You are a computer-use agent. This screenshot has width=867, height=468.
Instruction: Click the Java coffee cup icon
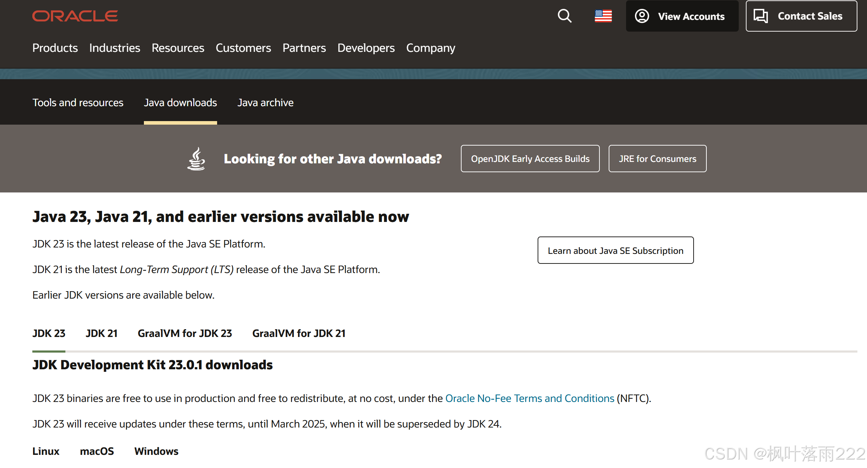(196, 159)
